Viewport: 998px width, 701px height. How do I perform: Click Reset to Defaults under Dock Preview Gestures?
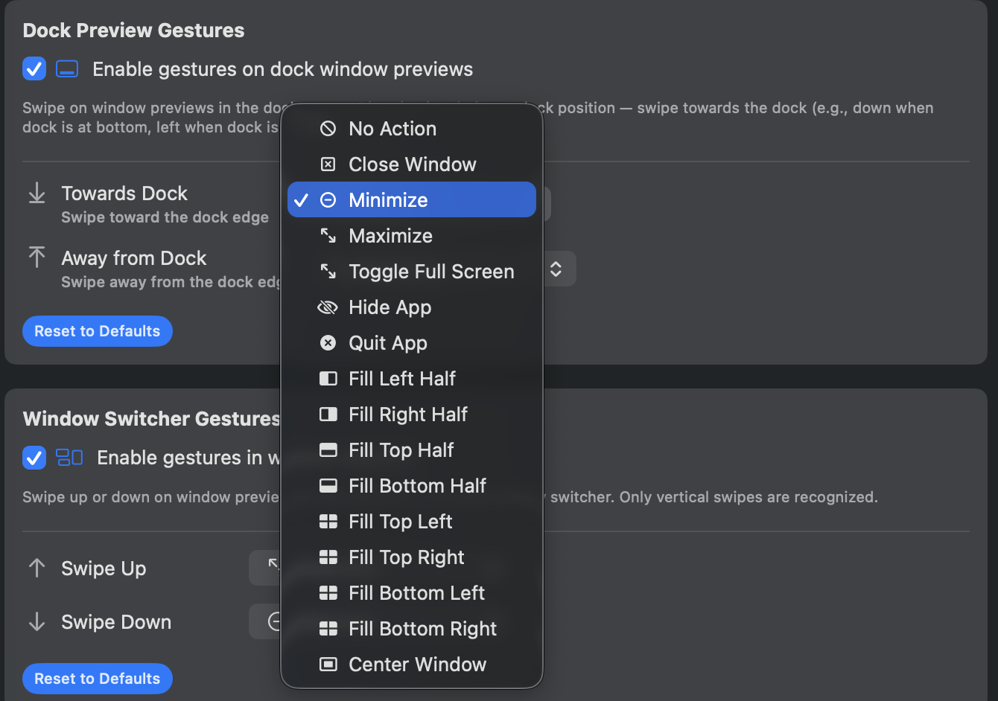coord(97,330)
